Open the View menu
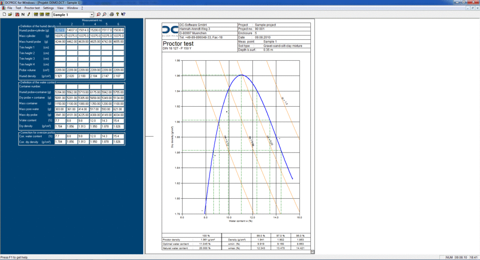The height and width of the screenshot is (260, 480). pos(60,8)
